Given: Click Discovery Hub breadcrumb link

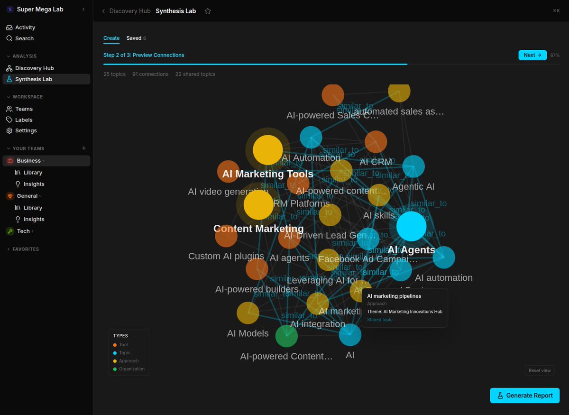Looking at the screenshot, I should (x=129, y=11).
